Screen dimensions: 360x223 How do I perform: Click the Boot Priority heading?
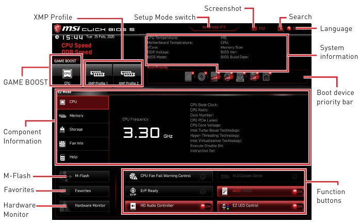tap(157, 68)
